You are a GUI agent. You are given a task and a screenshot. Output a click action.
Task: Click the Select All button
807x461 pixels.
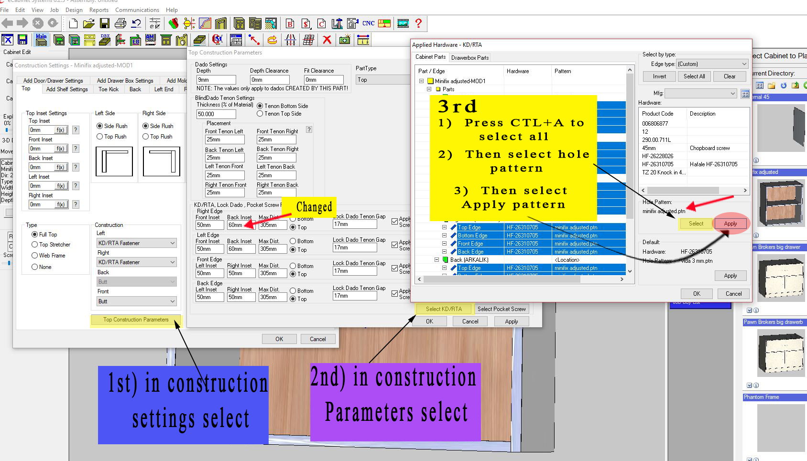point(694,76)
